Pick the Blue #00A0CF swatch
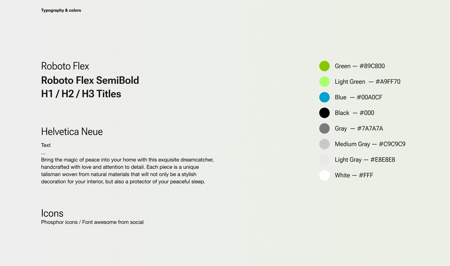 point(324,97)
